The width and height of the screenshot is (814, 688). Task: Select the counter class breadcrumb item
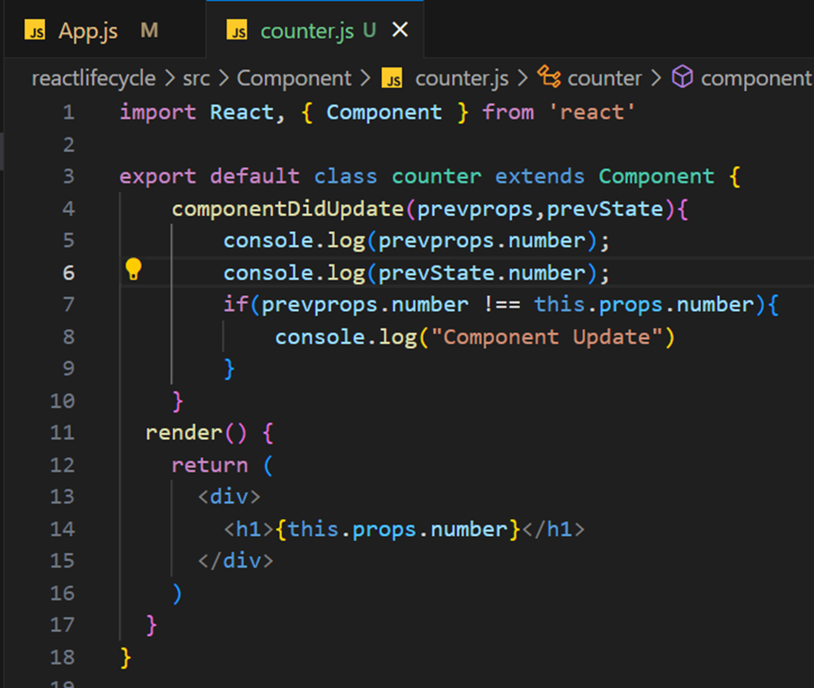coord(605,78)
